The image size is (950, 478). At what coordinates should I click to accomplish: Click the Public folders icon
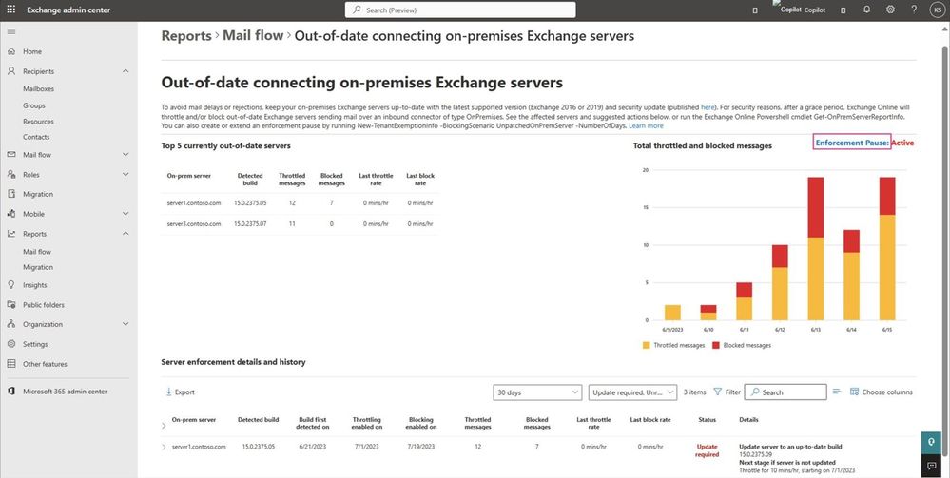click(x=10, y=305)
